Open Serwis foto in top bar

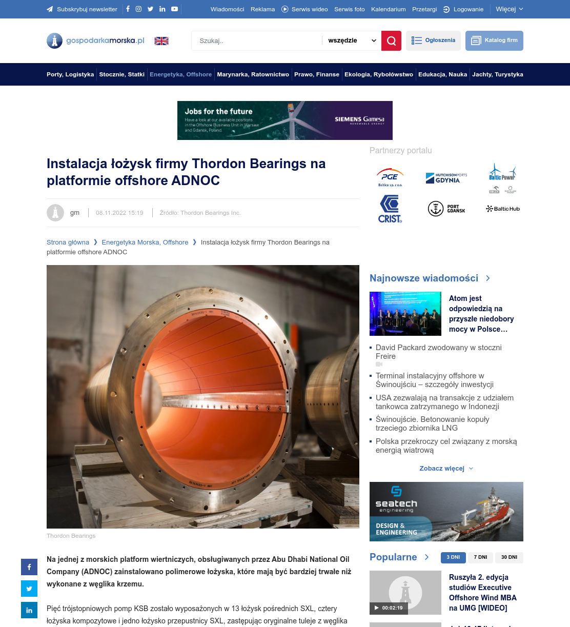click(x=350, y=9)
